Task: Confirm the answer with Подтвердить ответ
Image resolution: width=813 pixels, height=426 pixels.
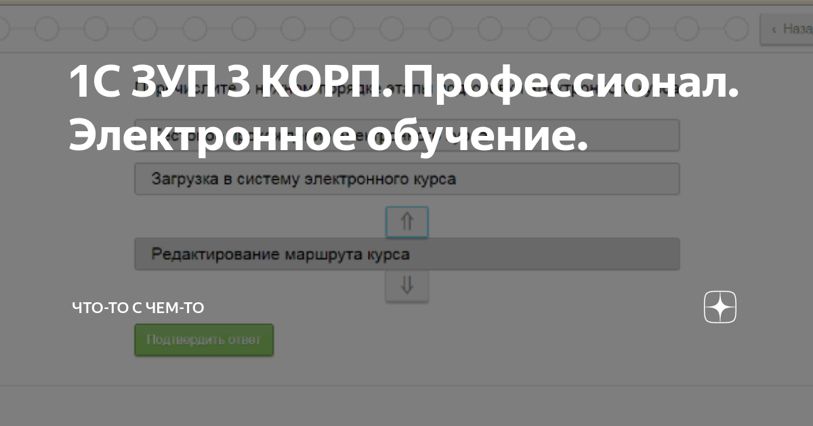Action: [x=204, y=340]
